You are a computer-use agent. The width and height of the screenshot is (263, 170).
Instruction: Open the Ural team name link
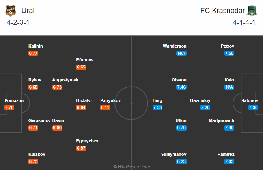click(28, 11)
